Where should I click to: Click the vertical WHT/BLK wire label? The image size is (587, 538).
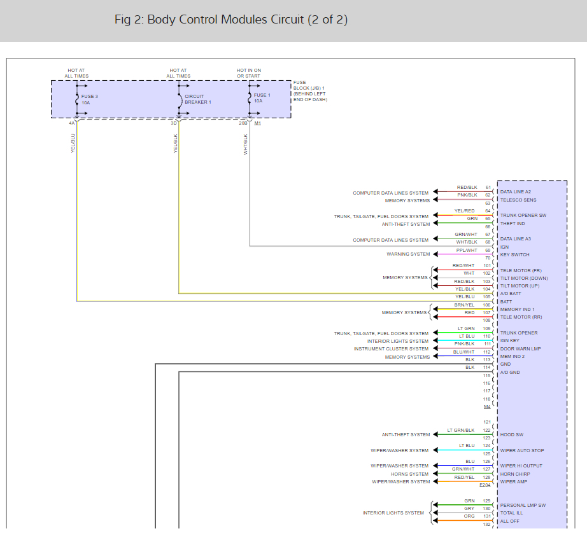tap(246, 144)
